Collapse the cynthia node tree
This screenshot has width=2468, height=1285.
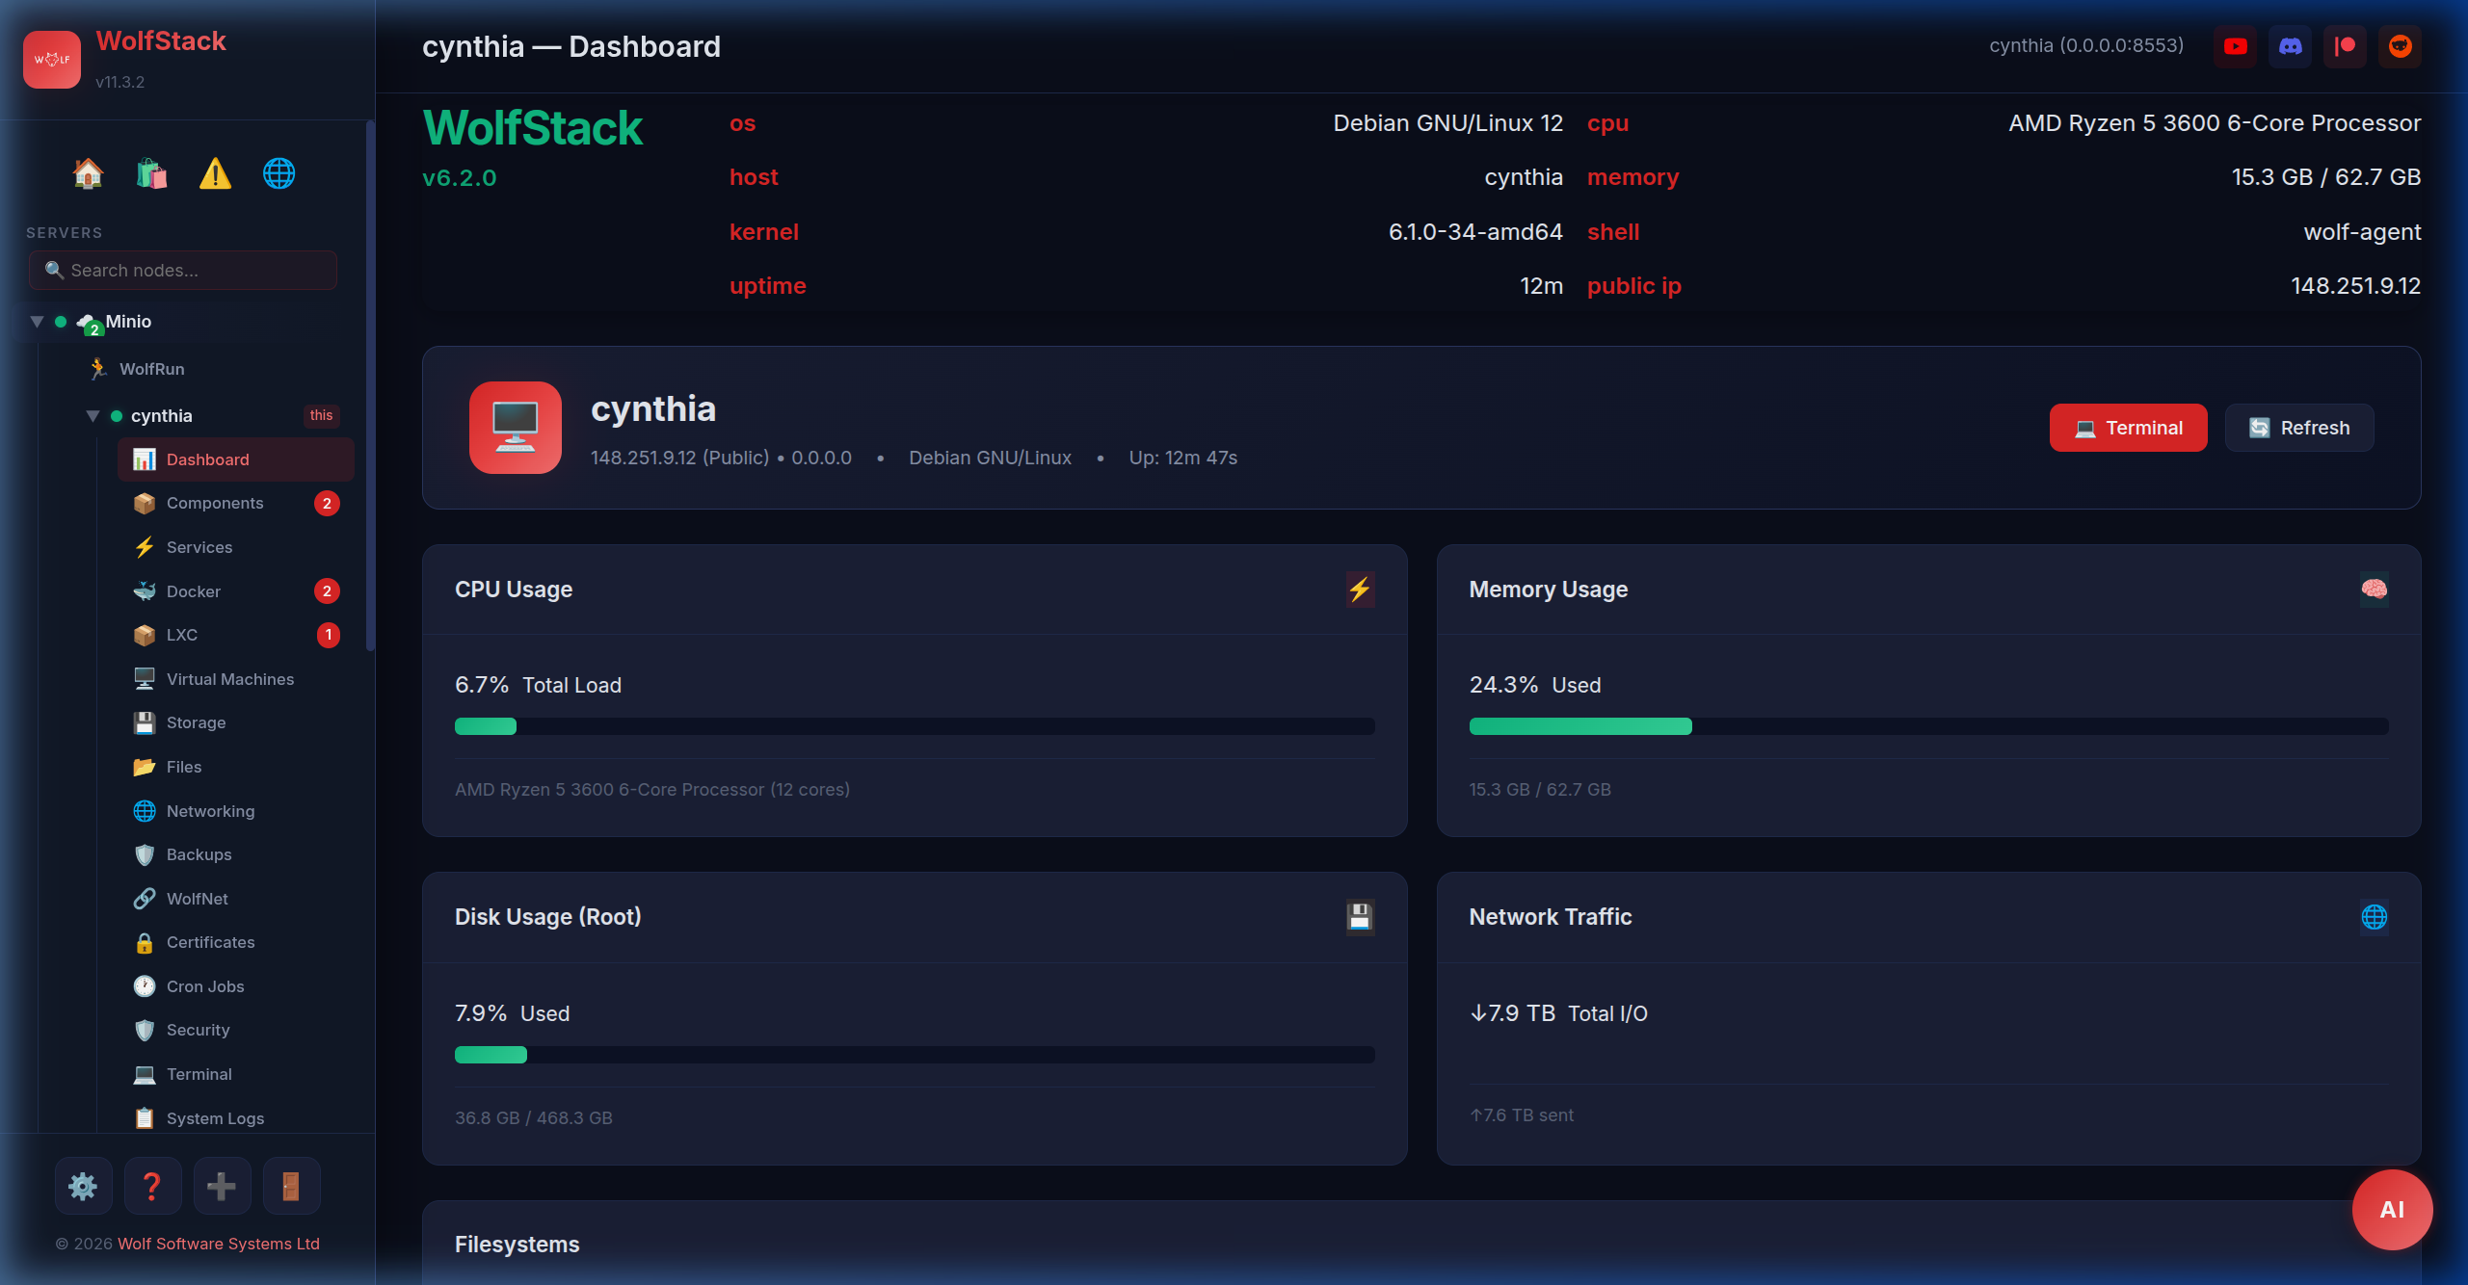pyautogui.click(x=93, y=416)
